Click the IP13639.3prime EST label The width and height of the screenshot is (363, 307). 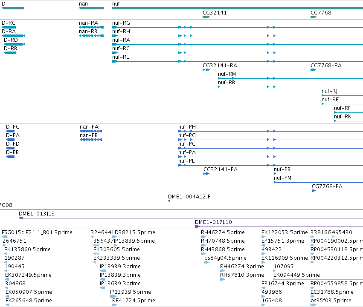pos(120,284)
